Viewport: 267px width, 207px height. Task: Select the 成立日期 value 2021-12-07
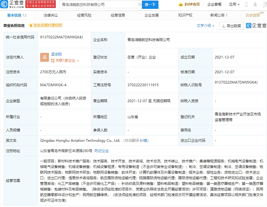coord(225,57)
